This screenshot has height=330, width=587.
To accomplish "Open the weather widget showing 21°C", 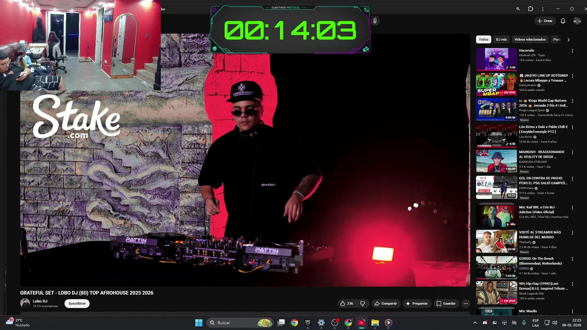I will click(17, 323).
